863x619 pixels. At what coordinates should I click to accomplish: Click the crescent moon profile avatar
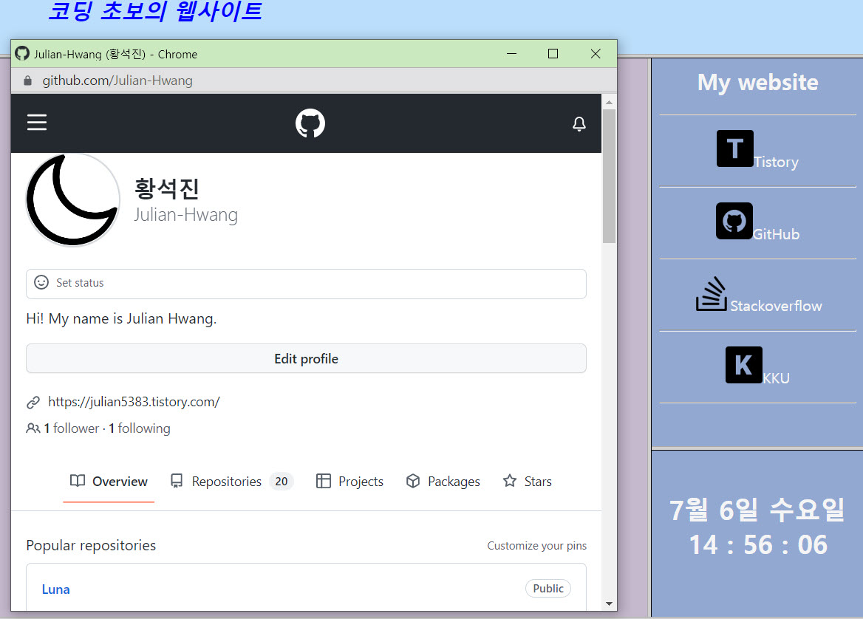point(72,199)
